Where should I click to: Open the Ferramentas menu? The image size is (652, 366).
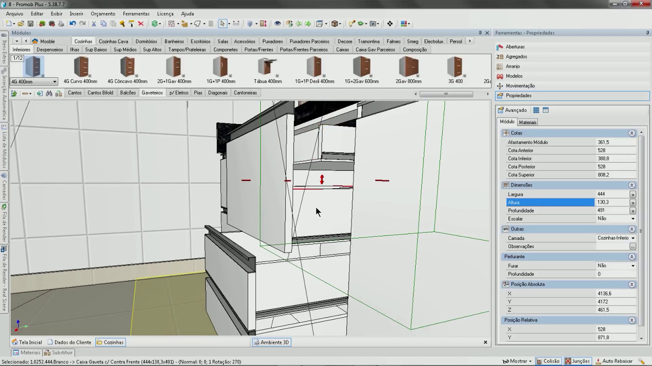click(136, 14)
